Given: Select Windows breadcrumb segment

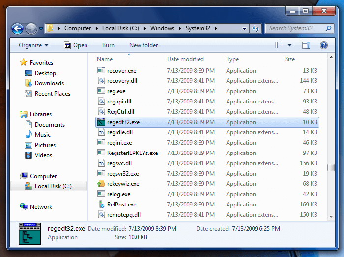Looking at the screenshot, I should [162, 28].
